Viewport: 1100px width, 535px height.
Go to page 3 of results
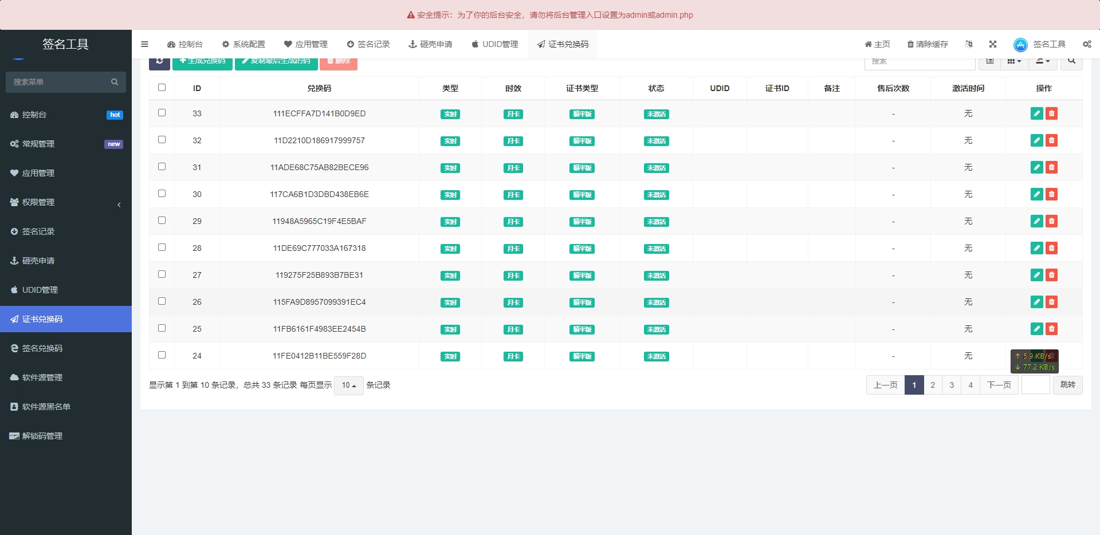click(952, 385)
